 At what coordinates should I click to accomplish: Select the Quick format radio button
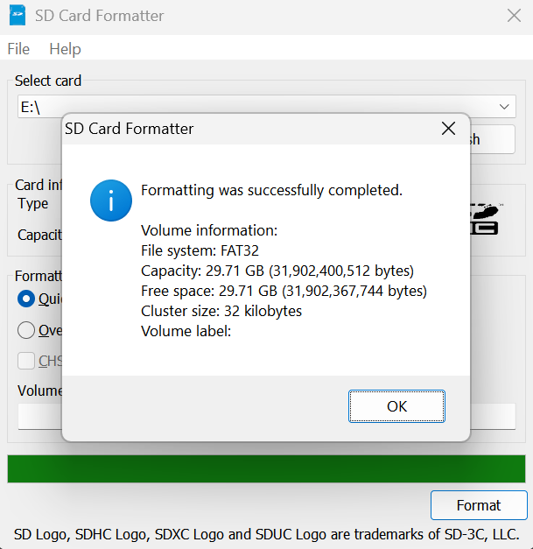pyautogui.click(x=26, y=299)
